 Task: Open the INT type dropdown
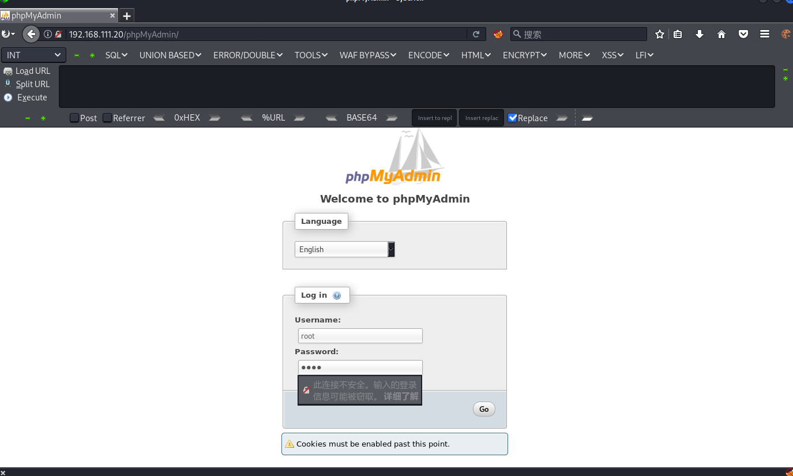(x=33, y=55)
